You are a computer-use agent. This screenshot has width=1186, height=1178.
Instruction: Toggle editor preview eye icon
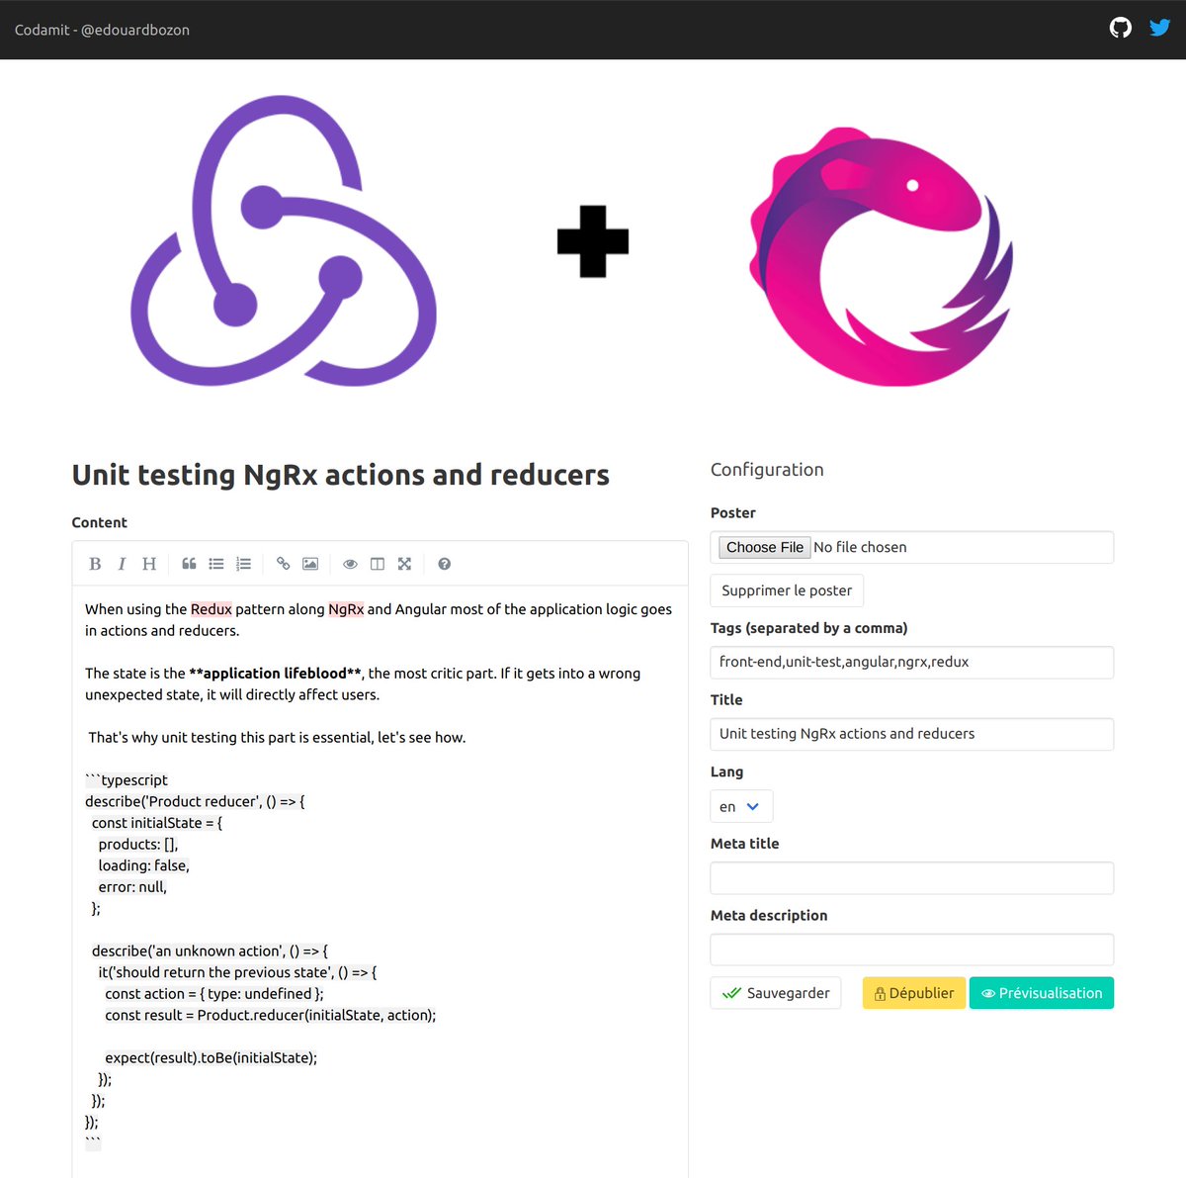[350, 564]
